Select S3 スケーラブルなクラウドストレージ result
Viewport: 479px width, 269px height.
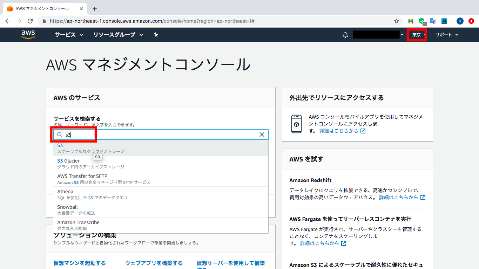click(161, 148)
